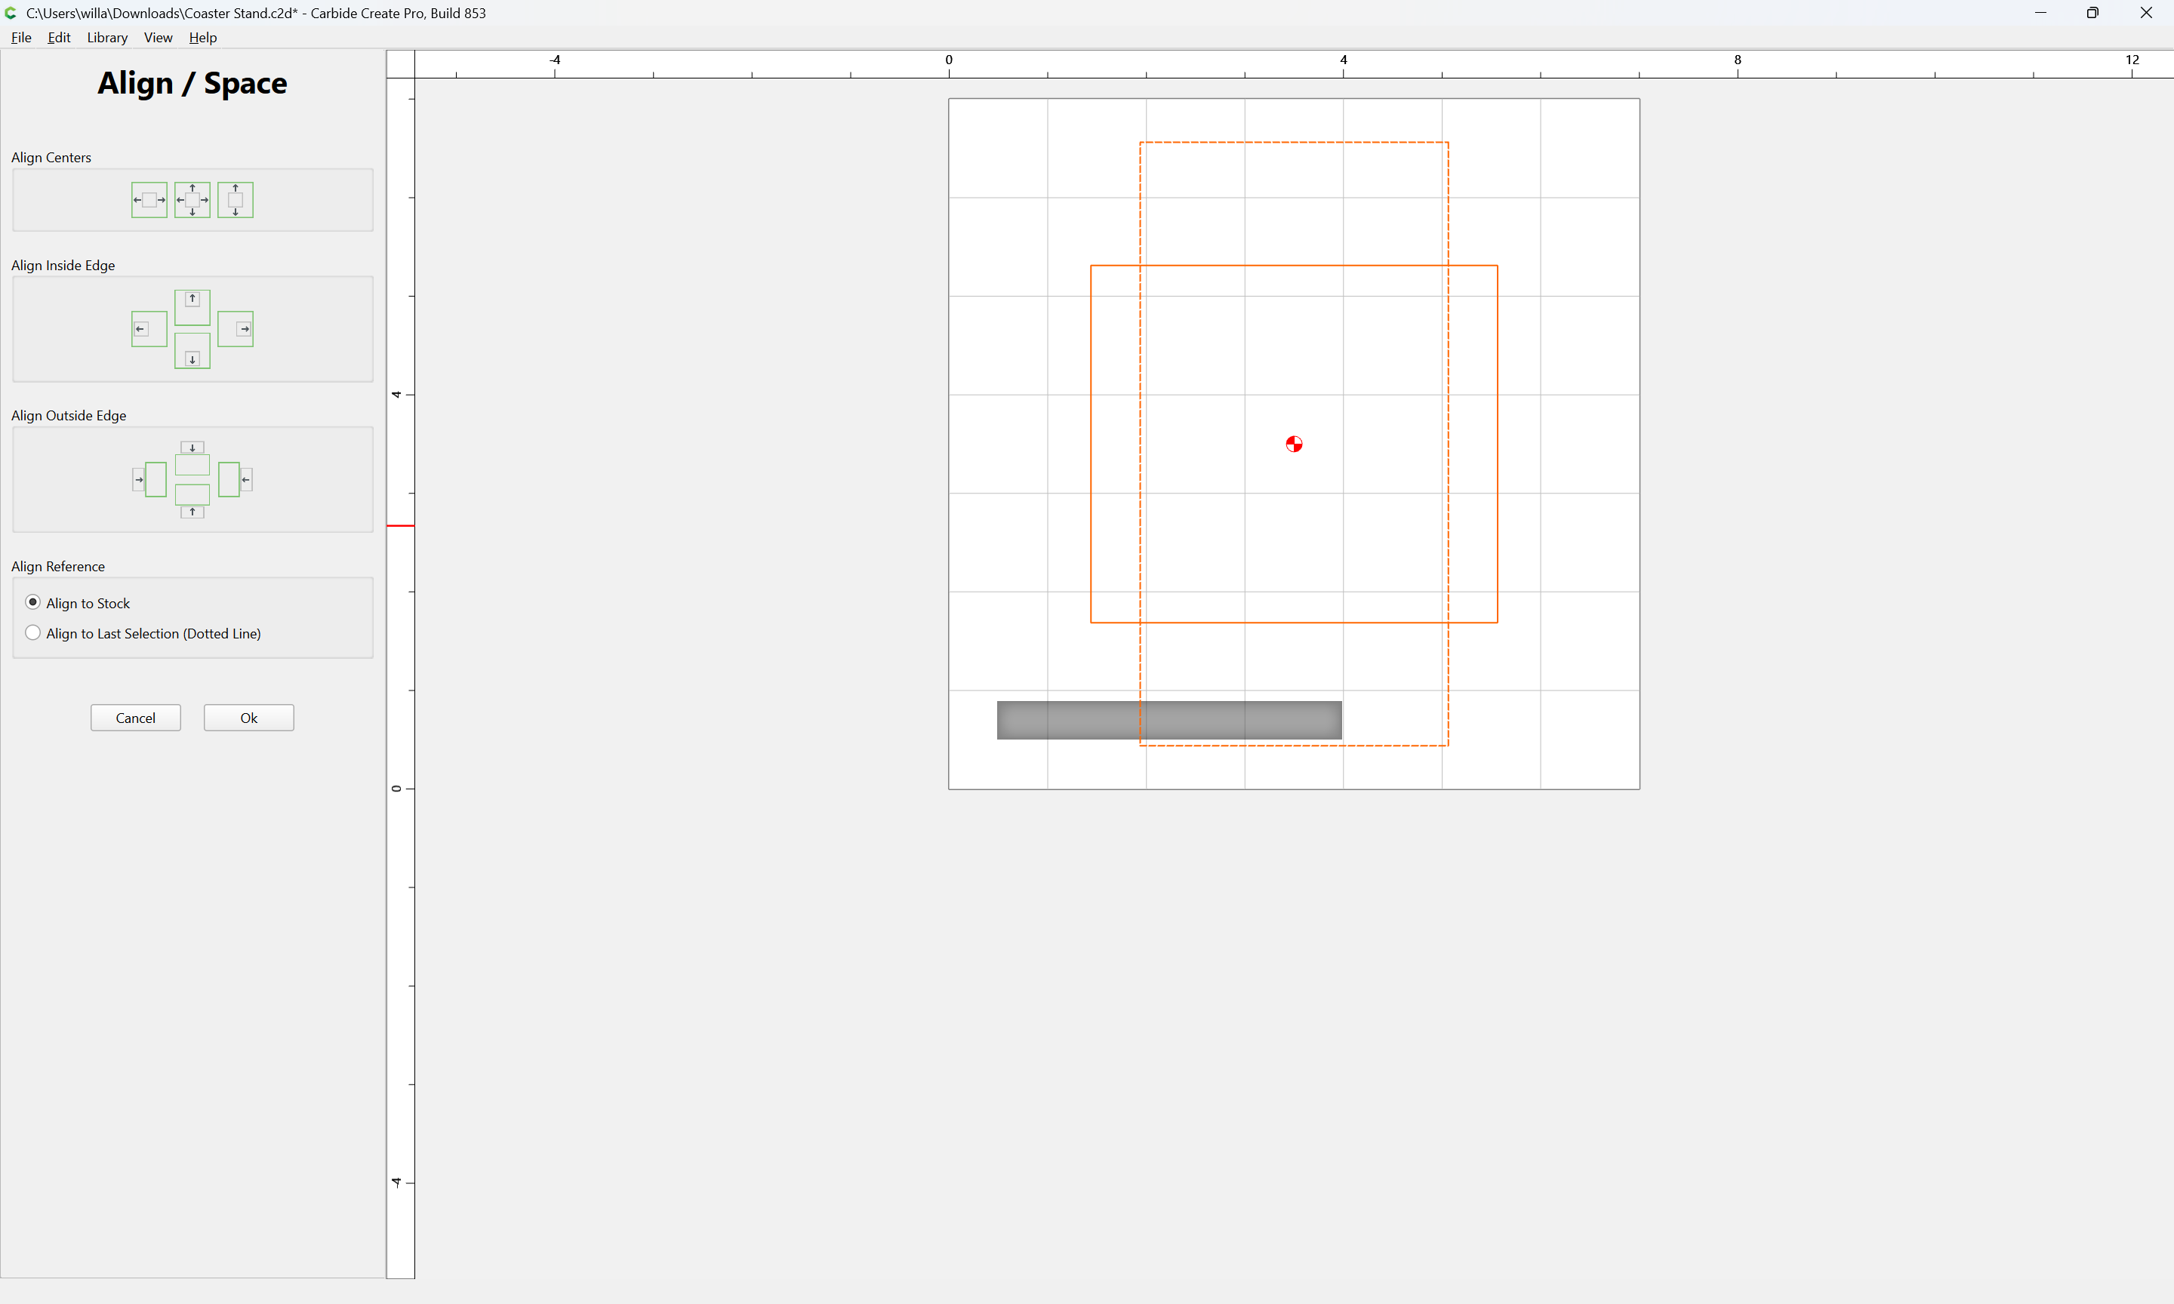Open the Edit menu
This screenshot has height=1304, width=2174.
pos(59,38)
